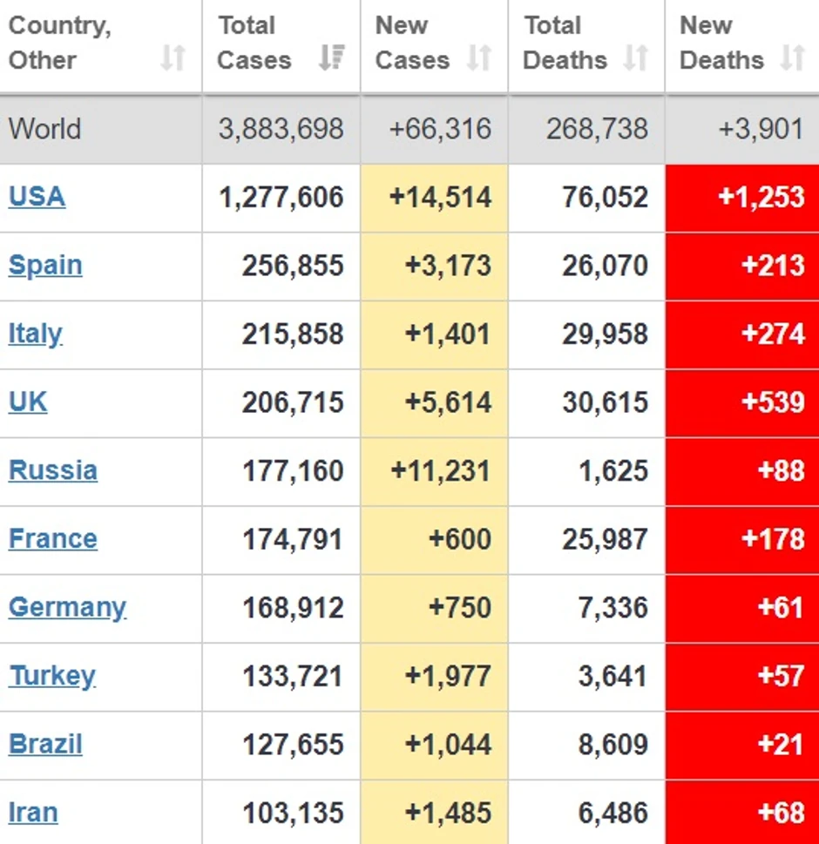Go to Italy's country page
819x844 pixels.
tap(36, 334)
